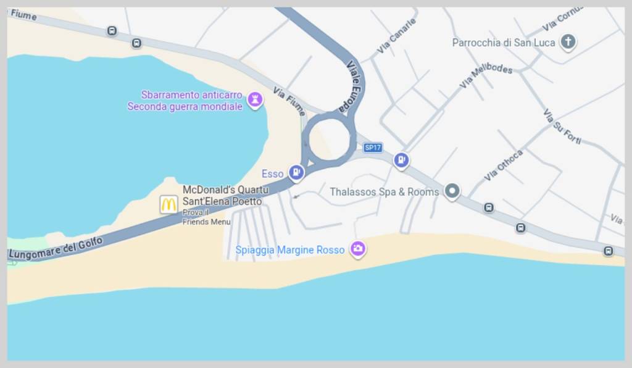Click the Spiaggia Margine Rosso text label
The height and width of the screenshot is (368, 632).
290,250
